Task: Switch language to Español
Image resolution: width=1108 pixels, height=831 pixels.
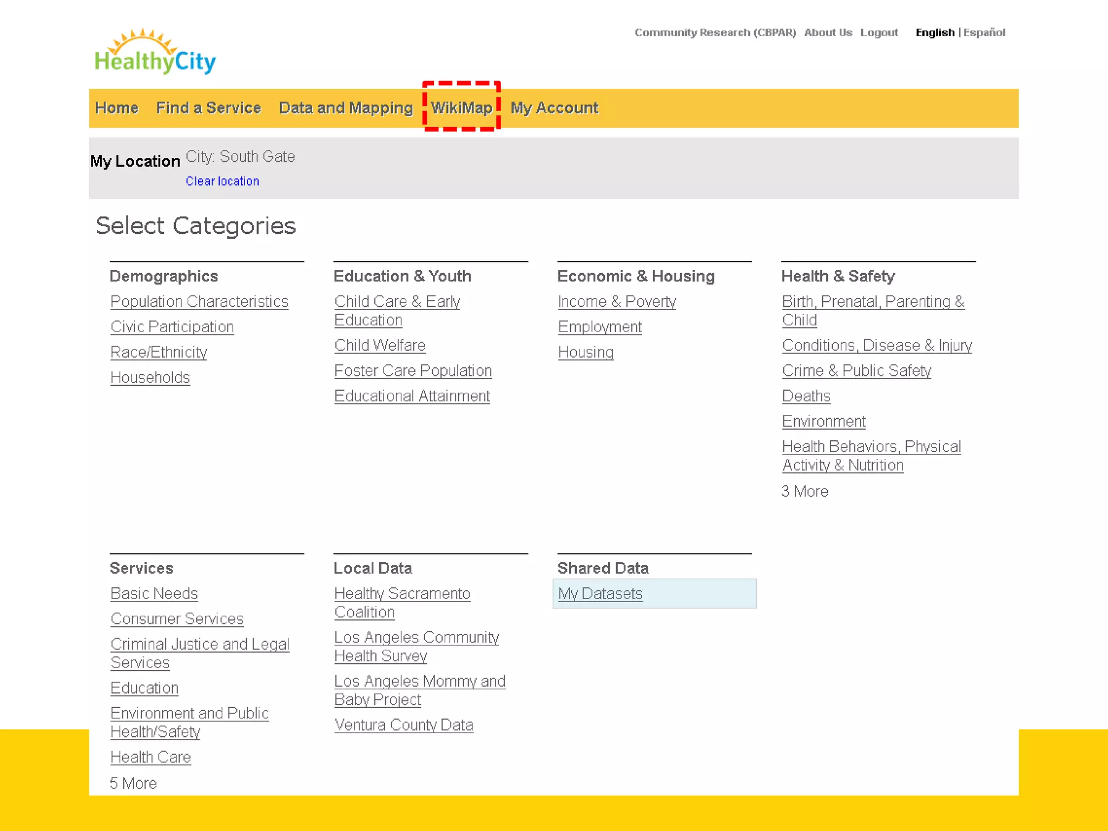Action: pyautogui.click(x=984, y=32)
